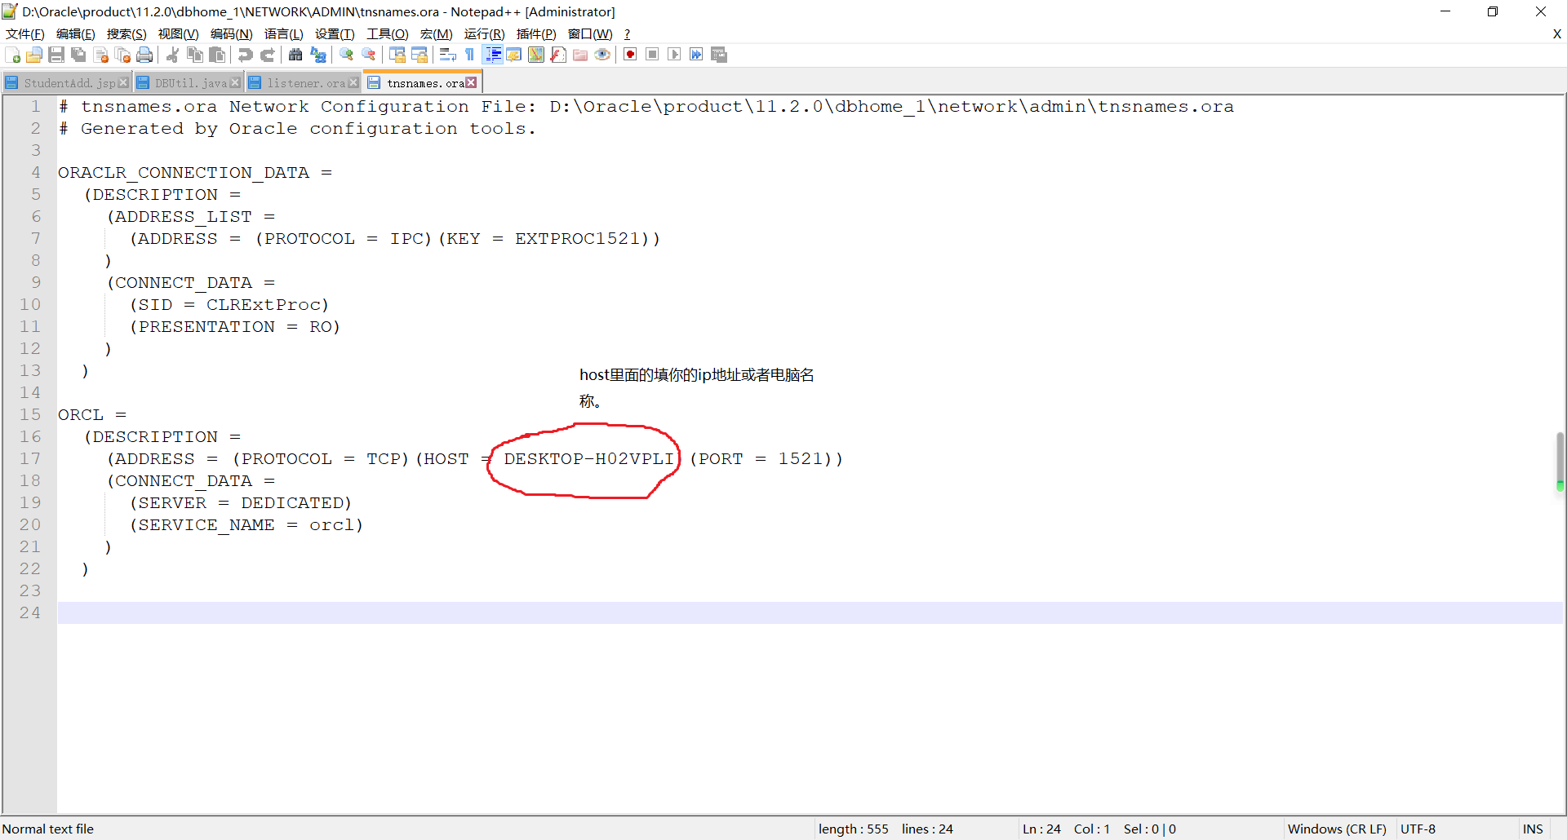Click the Folder as Workspace icon
Viewport: 1567px width, 840px height.
click(x=580, y=55)
